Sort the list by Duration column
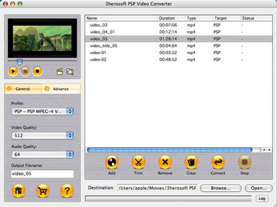277x207 pixels. [x=171, y=18]
